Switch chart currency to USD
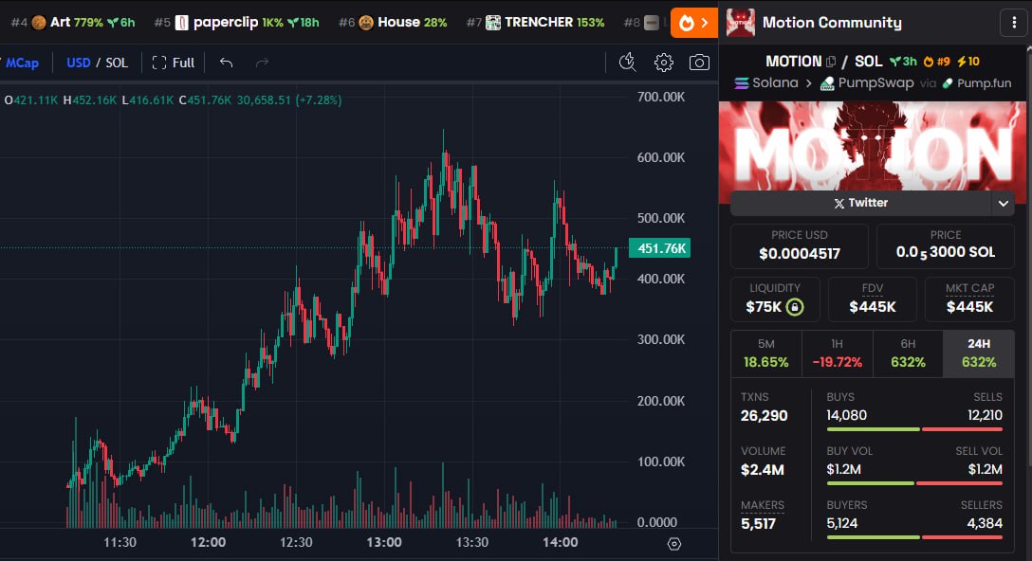The width and height of the screenshot is (1032, 561). coord(79,63)
